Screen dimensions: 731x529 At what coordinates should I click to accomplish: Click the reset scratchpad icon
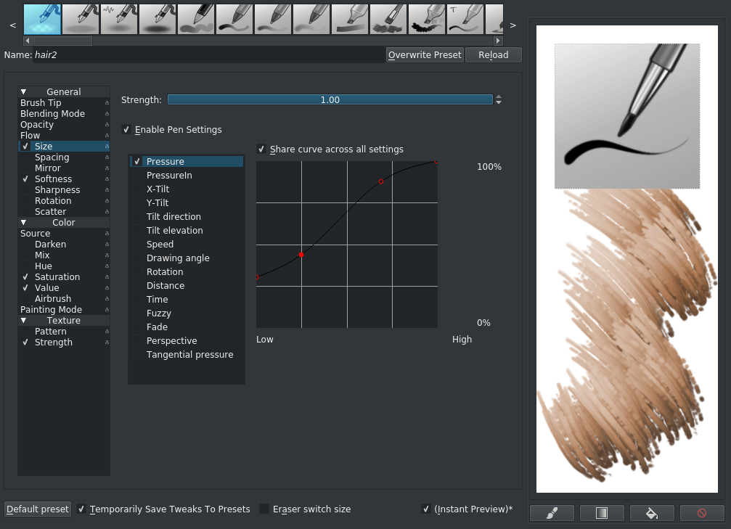tap(701, 513)
